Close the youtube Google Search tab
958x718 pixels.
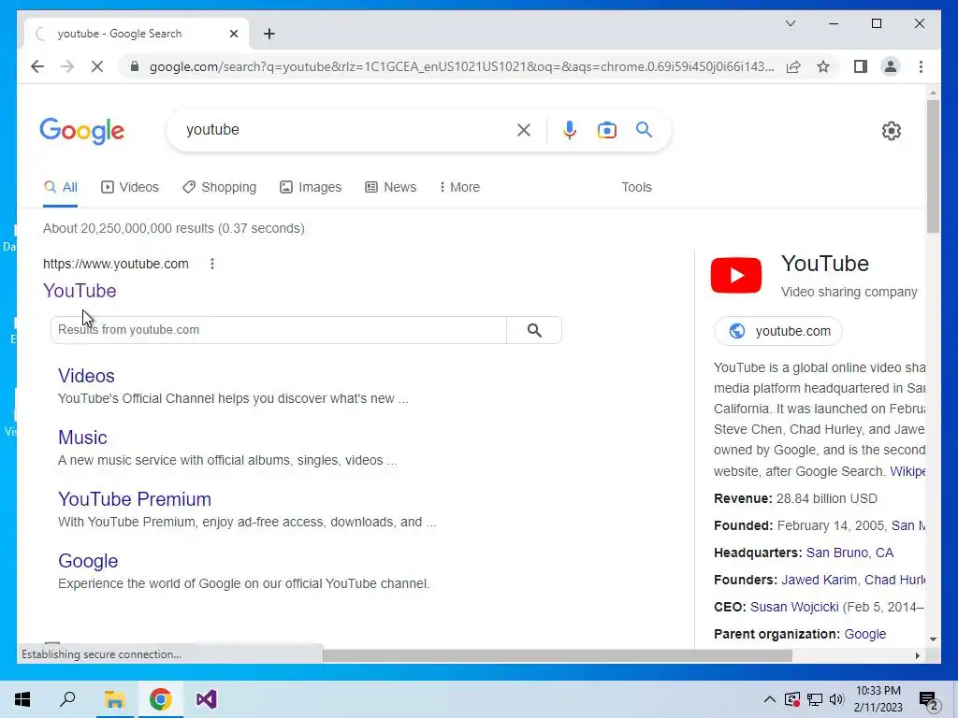click(x=233, y=34)
